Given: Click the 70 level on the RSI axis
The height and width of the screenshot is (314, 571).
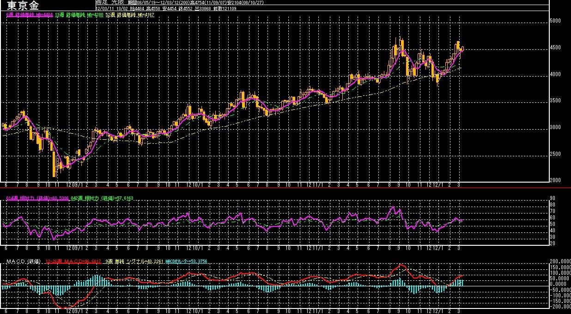Looking at the screenshot, I should (x=552, y=211).
